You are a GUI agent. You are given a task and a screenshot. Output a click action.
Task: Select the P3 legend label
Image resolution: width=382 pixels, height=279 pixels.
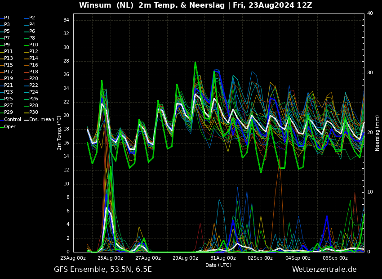(x=5, y=25)
